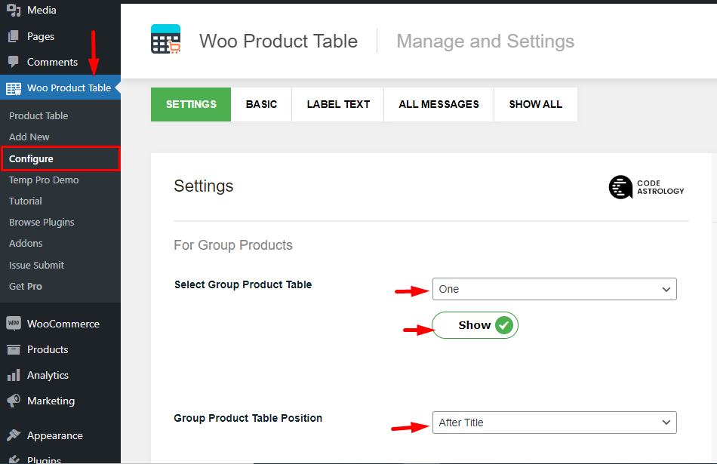Open the Marketing menu
The width and height of the screenshot is (717, 464).
point(60,401)
